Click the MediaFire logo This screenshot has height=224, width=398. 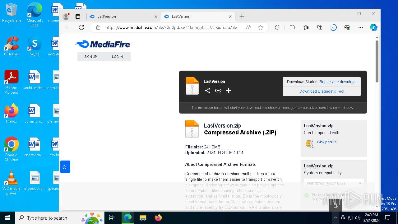[103, 44]
